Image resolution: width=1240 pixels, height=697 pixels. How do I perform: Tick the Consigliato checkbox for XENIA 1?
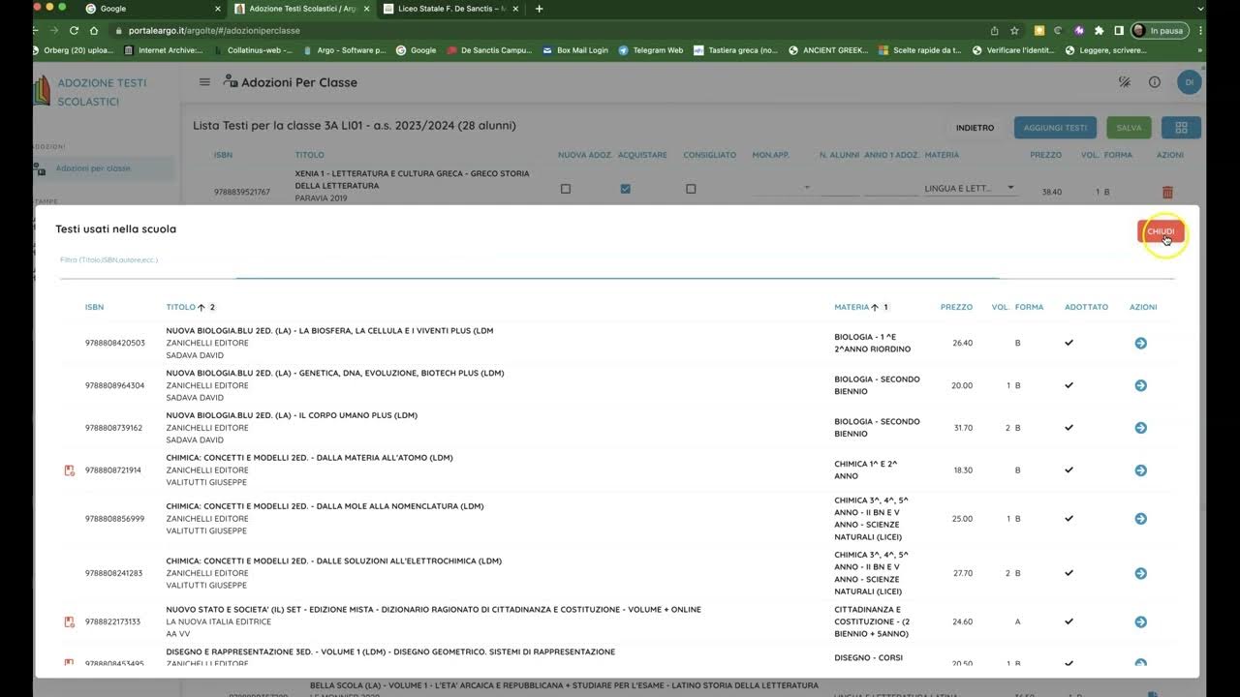click(691, 189)
